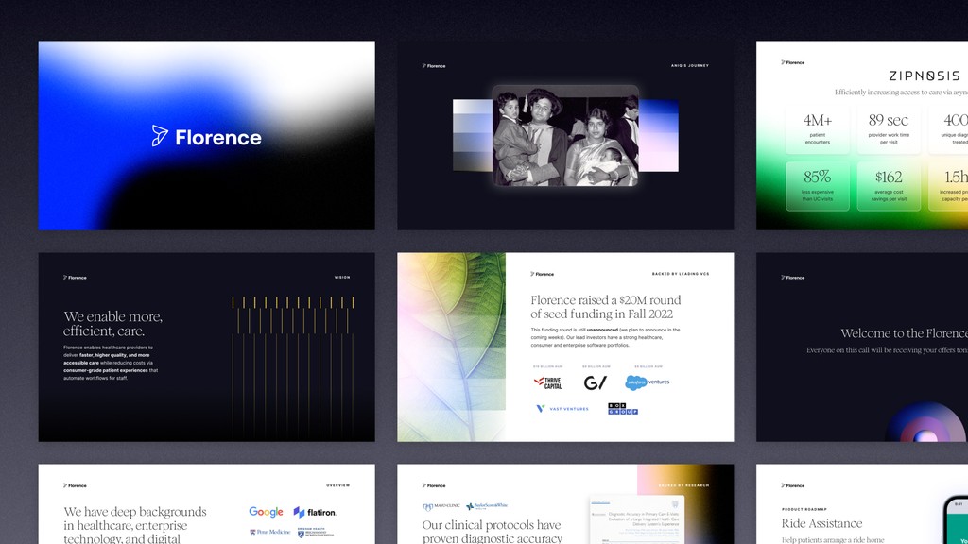The height and width of the screenshot is (544, 968).
Task: Click the OVERVIEW label on the backgrounds slide
Action: (x=338, y=485)
